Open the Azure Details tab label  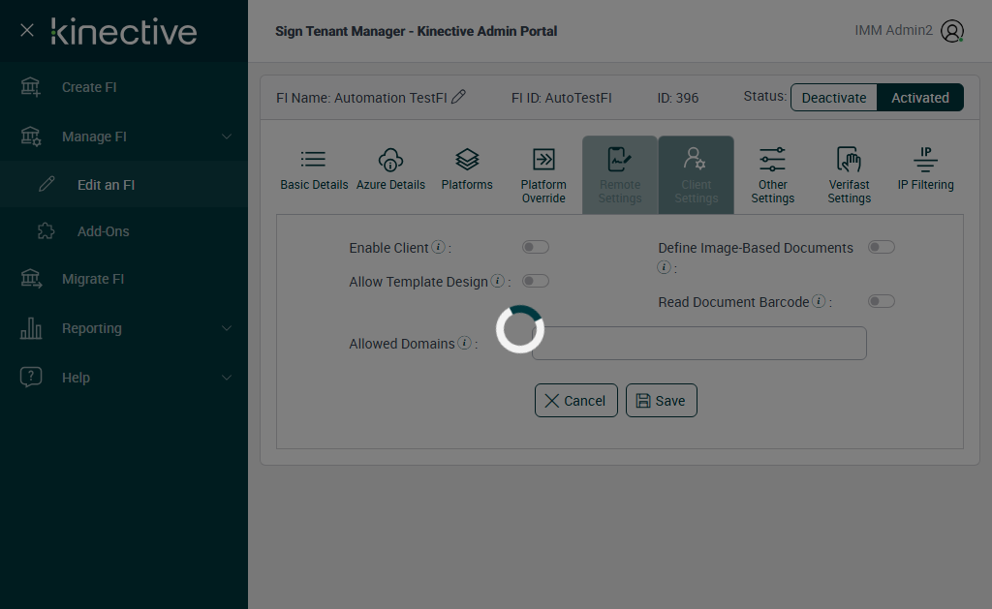[x=390, y=185]
